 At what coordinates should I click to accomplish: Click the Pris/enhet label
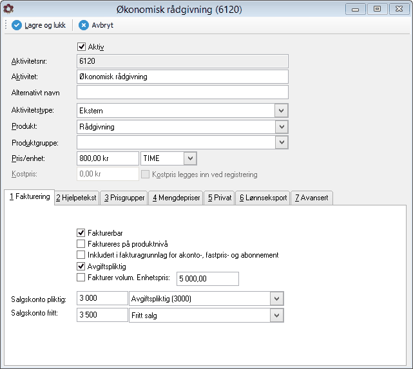click(28, 158)
